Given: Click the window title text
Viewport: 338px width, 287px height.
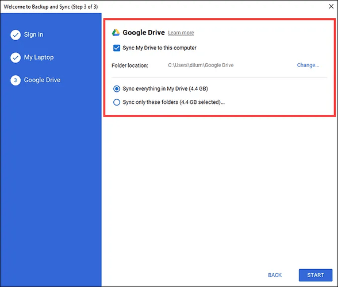Looking at the screenshot, I should tap(51, 7).
